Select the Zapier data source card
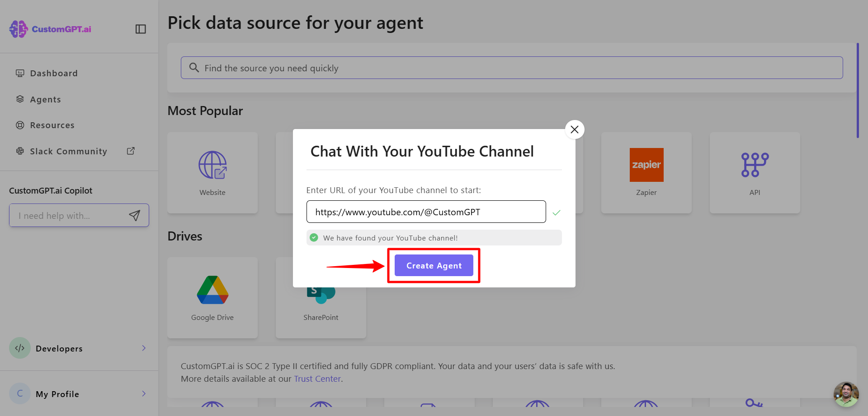This screenshot has height=416, width=868. pos(646,173)
